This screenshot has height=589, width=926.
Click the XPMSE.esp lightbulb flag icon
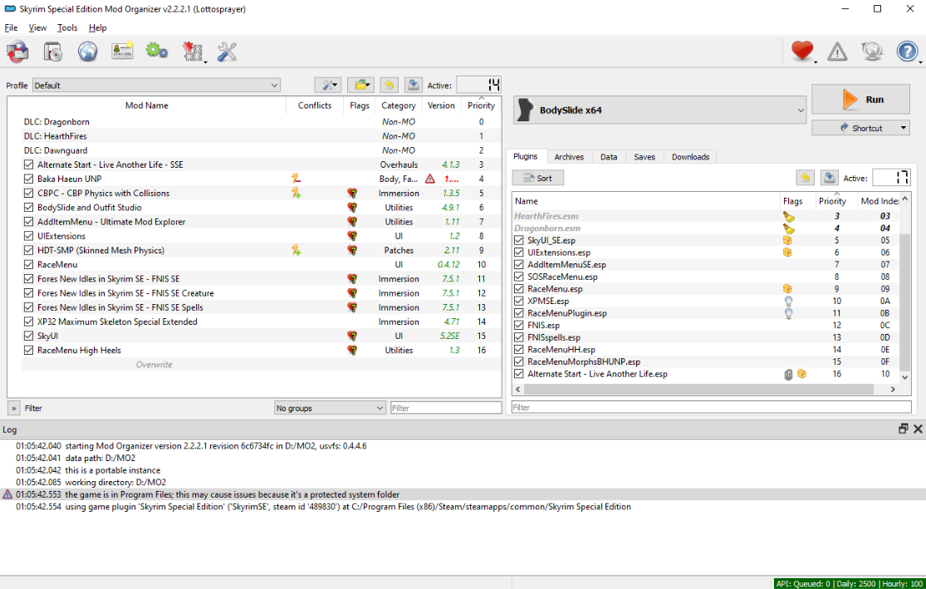(x=788, y=302)
